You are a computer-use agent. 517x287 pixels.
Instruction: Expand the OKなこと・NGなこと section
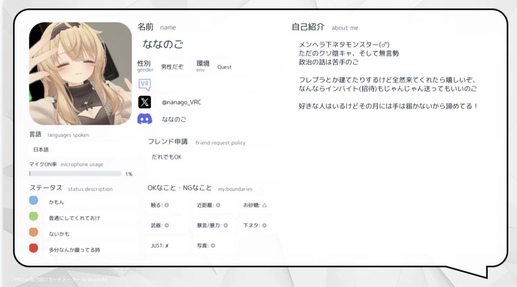[180, 188]
